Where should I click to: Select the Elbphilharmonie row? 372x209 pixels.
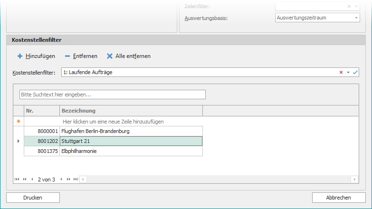click(x=131, y=151)
